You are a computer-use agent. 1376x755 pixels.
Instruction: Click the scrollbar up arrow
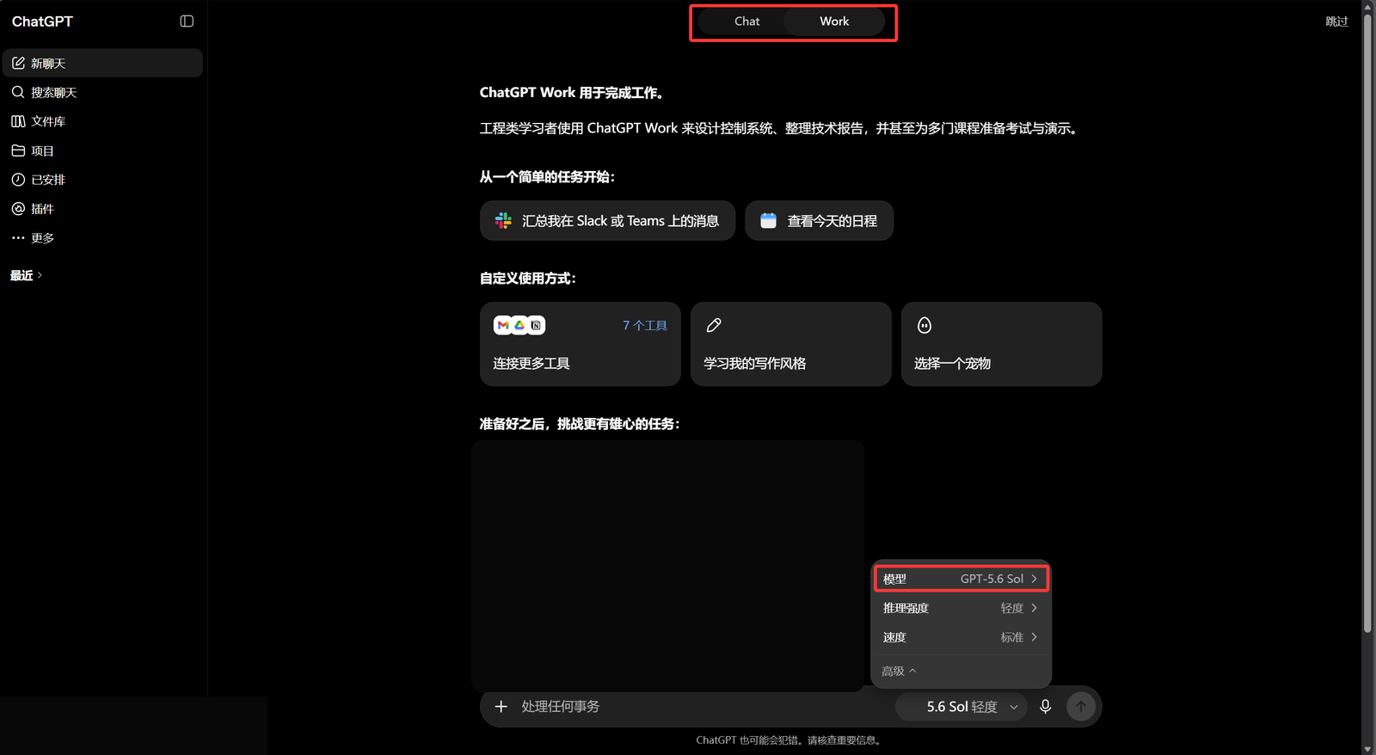click(1367, 6)
